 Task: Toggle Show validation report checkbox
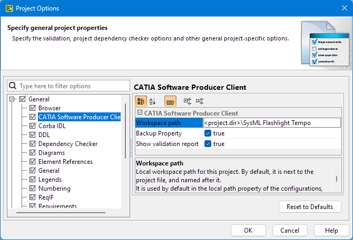click(x=208, y=144)
